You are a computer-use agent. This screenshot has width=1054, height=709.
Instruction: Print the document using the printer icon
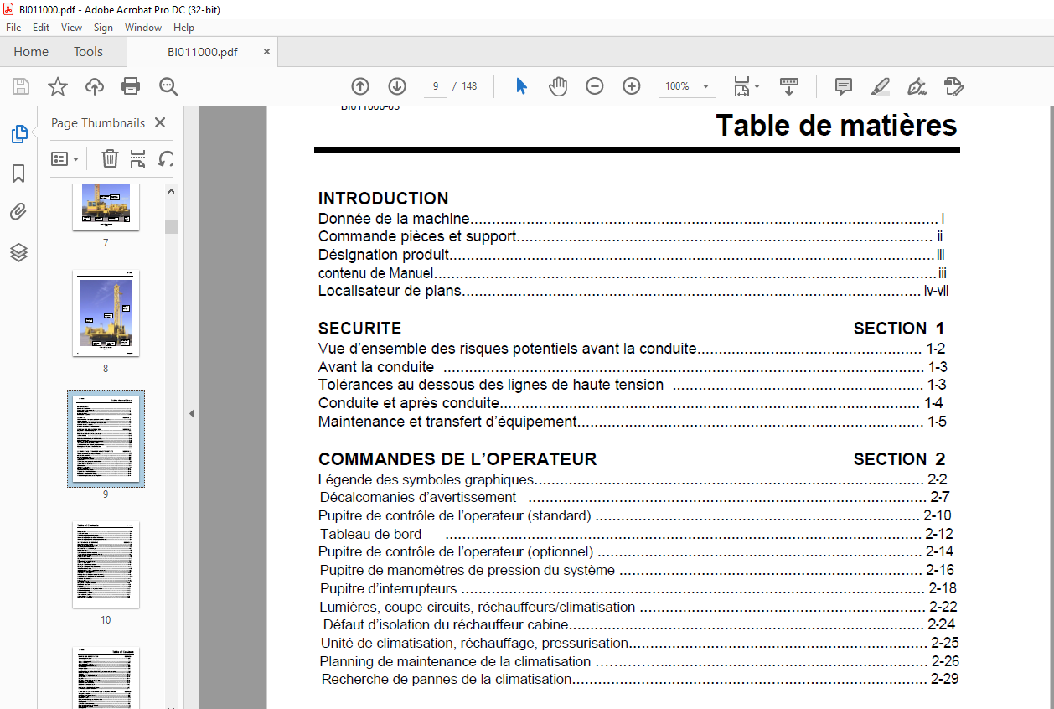pyautogui.click(x=131, y=86)
